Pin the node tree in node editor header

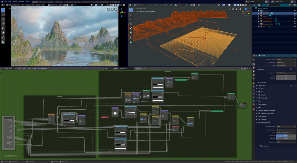(x=144, y=68)
